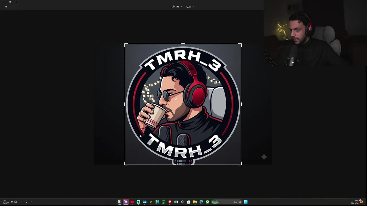Image resolution: width=367 pixels, height=206 pixels.
Task: Select the right-edge middle crop handle
Action: coord(241,104)
